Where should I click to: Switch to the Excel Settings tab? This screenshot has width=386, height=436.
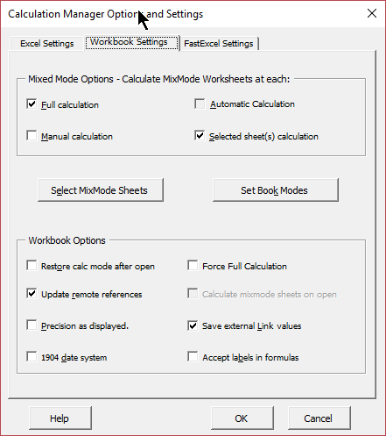(47, 44)
